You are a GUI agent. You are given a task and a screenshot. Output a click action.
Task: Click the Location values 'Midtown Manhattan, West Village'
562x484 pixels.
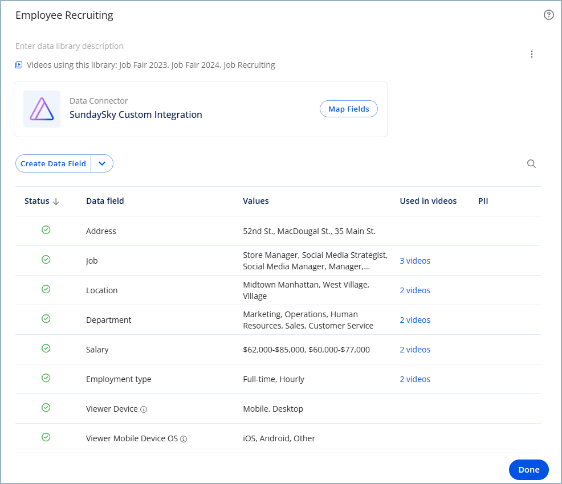pos(306,290)
